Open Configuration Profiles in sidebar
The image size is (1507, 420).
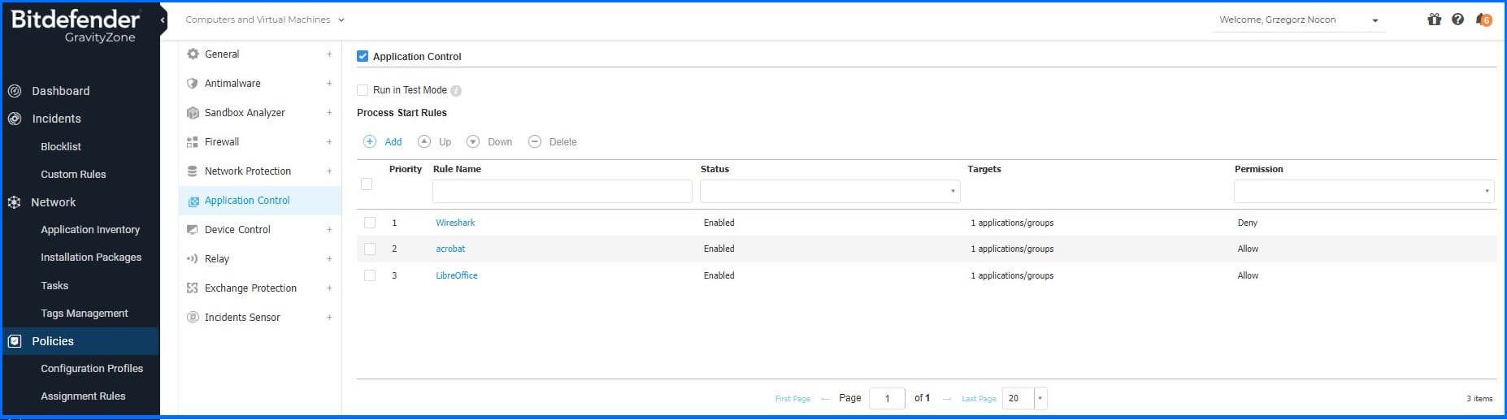pyautogui.click(x=92, y=368)
